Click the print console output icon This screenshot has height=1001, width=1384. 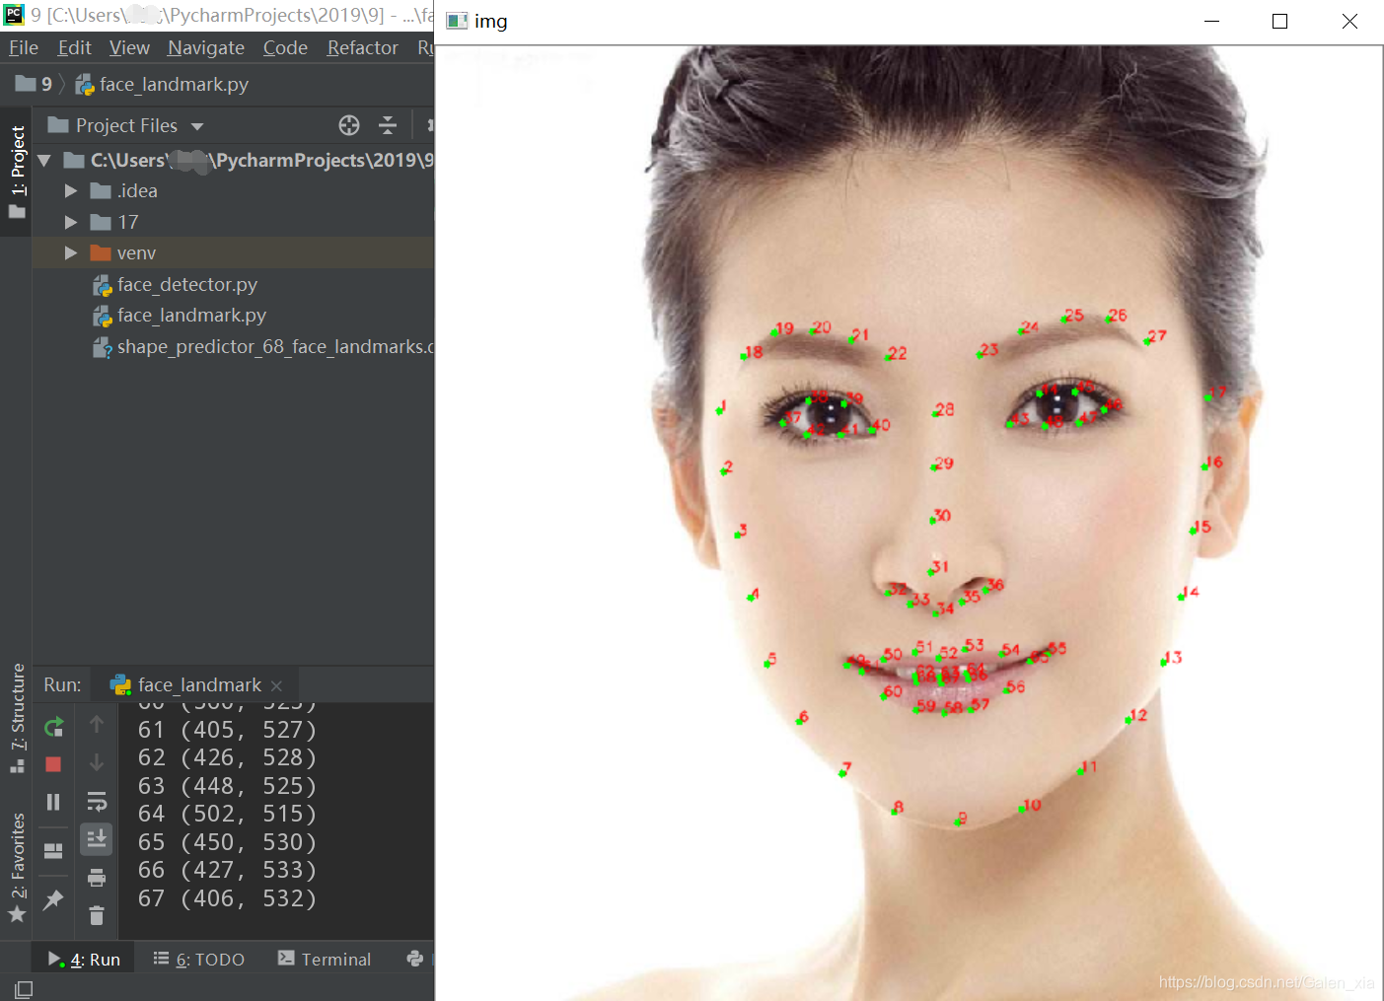(97, 878)
